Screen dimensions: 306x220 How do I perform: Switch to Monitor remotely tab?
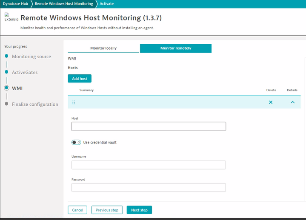click(175, 48)
